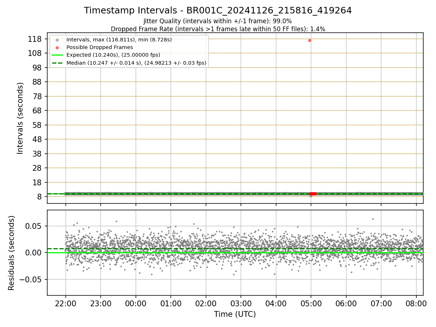Click legend entry starting 'Median (10.247 +/- 0.014 s)'
Viewport: 436px width, 327px height.
(136, 63)
